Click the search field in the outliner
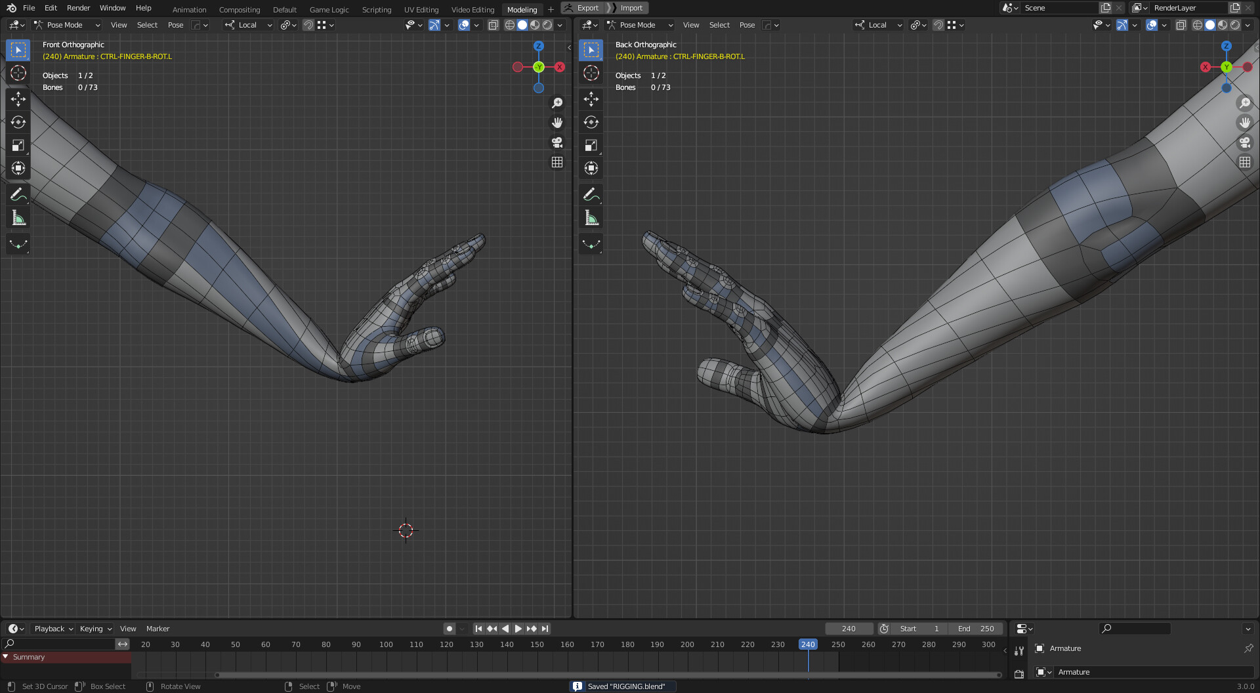The height and width of the screenshot is (693, 1260). point(1135,629)
